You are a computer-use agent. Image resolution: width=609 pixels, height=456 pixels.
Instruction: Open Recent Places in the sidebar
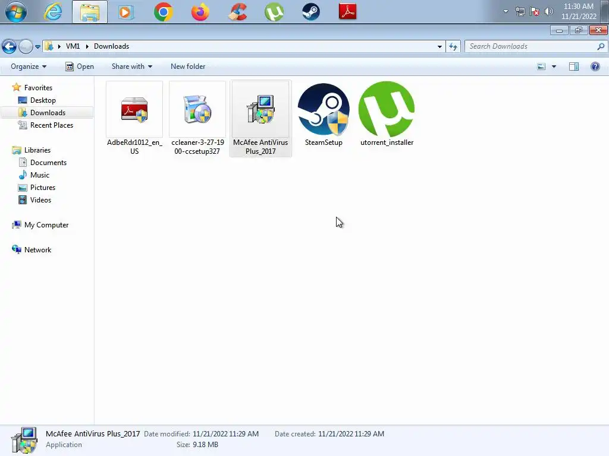(51, 125)
